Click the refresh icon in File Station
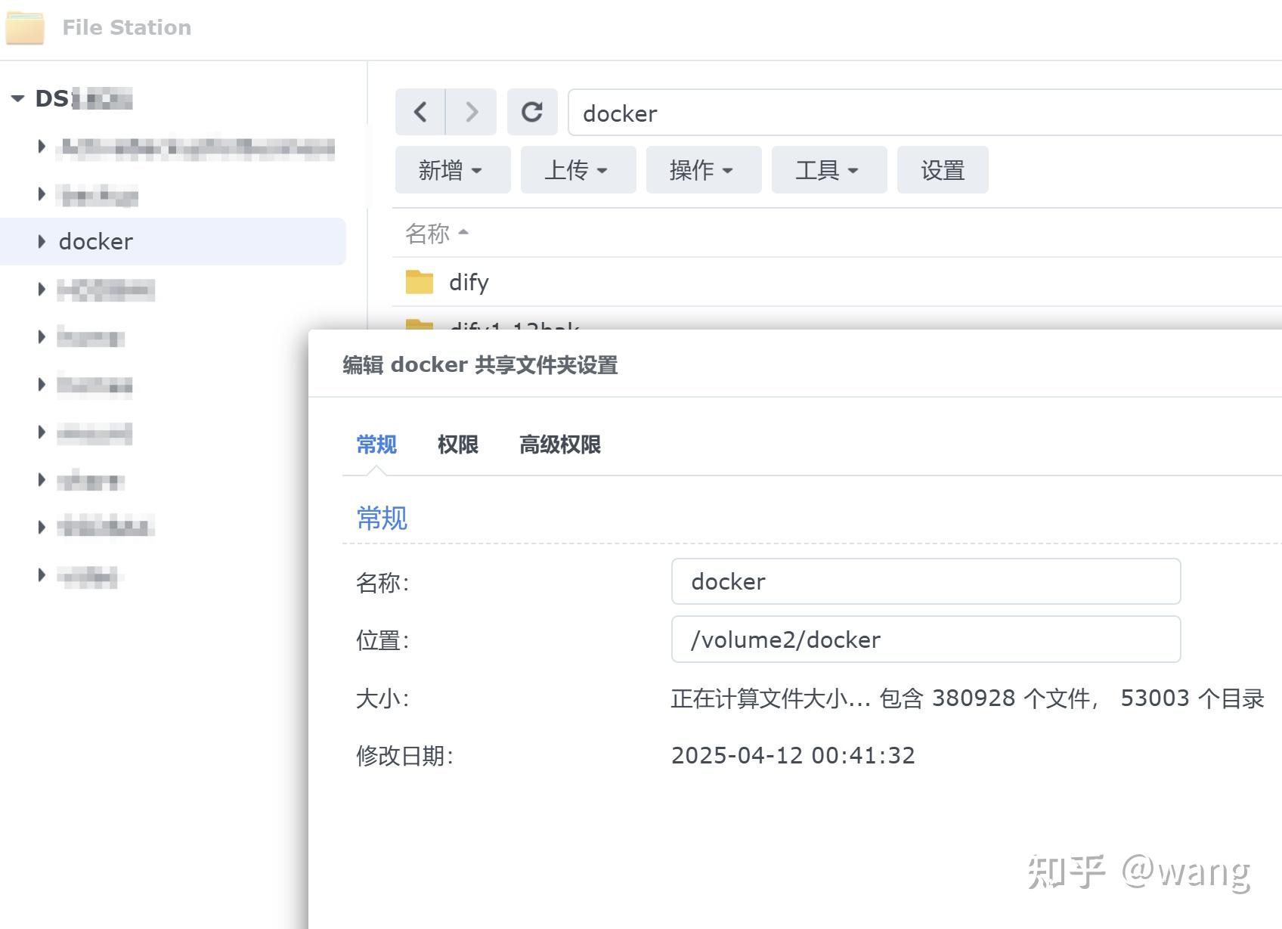The image size is (1282, 929). pyautogui.click(x=532, y=112)
